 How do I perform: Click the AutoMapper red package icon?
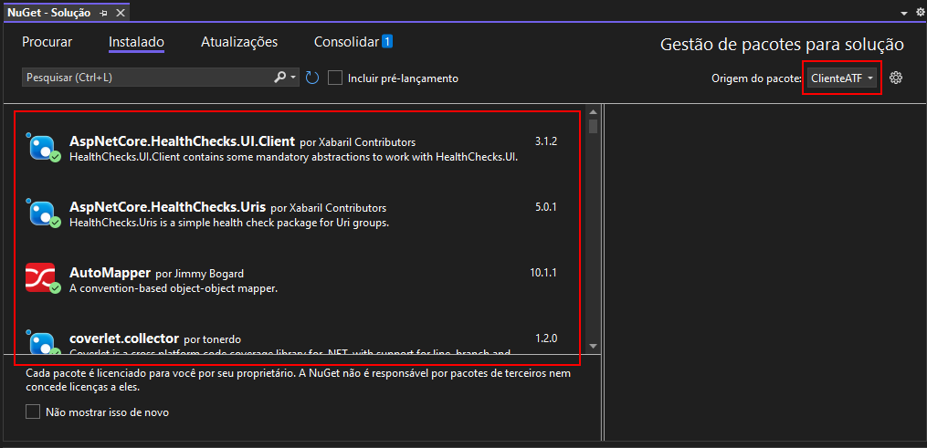click(x=41, y=277)
